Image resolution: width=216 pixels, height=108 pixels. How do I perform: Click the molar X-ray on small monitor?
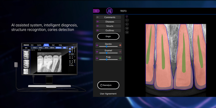click(x=49, y=62)
